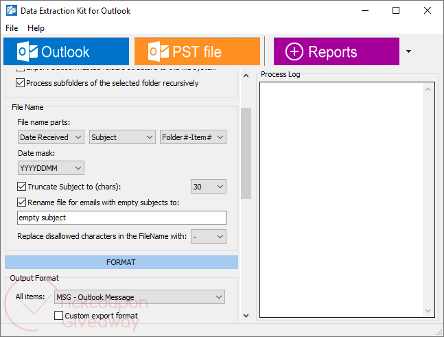Image resolution: width=444 pixels, height=337 pixels.
Task: Click the settings panel vertical scrollbar thumb
Action: (246, 153)
